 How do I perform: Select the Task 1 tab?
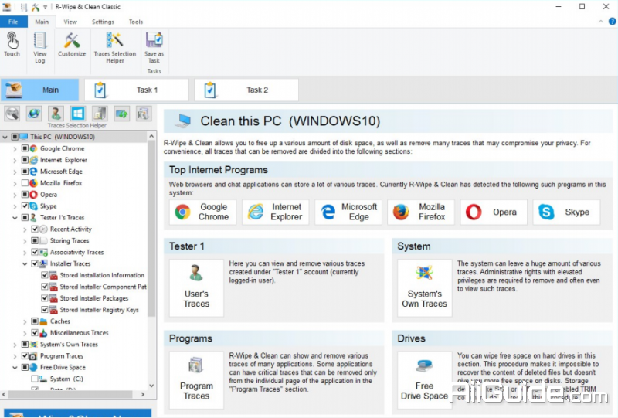point(137,90)
